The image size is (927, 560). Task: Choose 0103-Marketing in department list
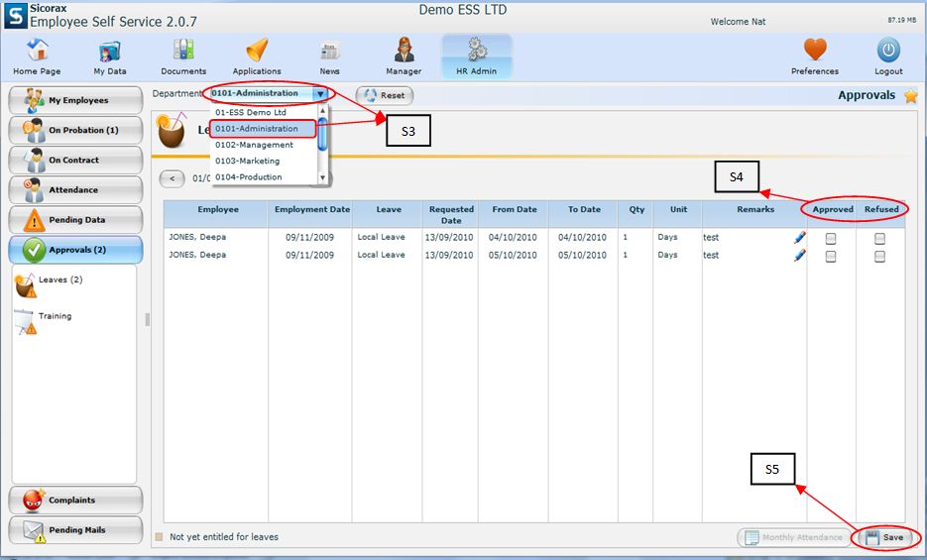coord(248,161)
